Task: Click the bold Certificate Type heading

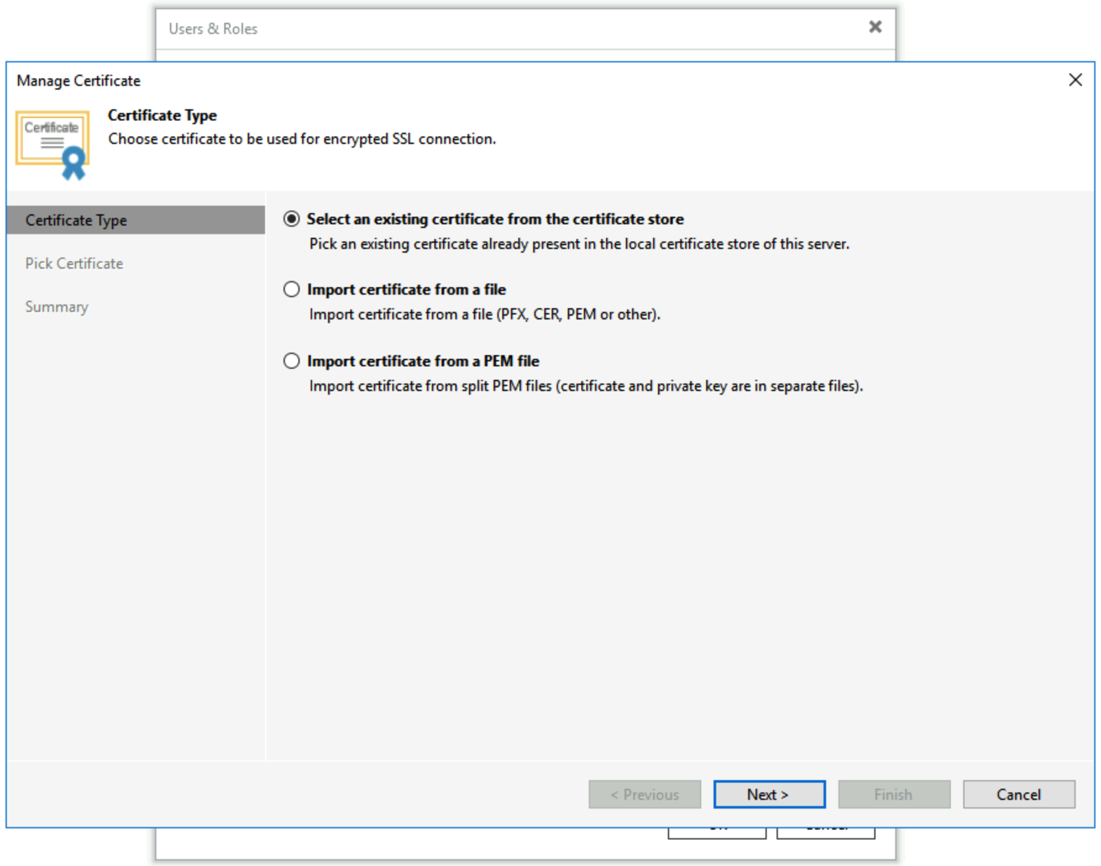Action: pos(162,116)
